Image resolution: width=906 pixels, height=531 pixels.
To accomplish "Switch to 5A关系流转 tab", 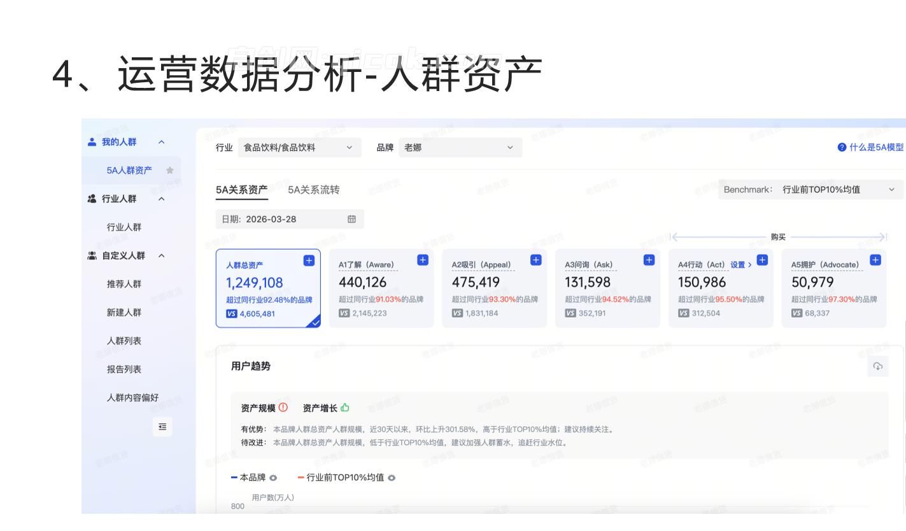I will pyautogui.click(x=314, y=190).
